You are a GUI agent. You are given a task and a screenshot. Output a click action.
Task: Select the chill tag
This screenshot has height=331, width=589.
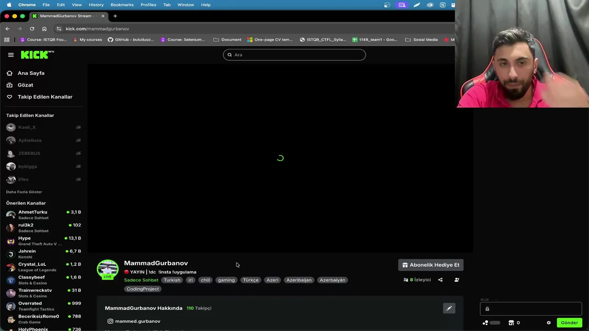pos(205,280)
